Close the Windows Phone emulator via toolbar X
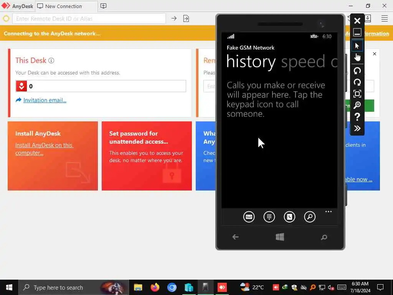 pos(357,21)
